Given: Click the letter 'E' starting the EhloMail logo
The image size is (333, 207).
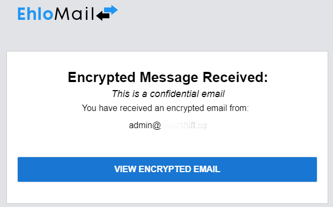Looking at the screenshot, I should coord(21,14).
